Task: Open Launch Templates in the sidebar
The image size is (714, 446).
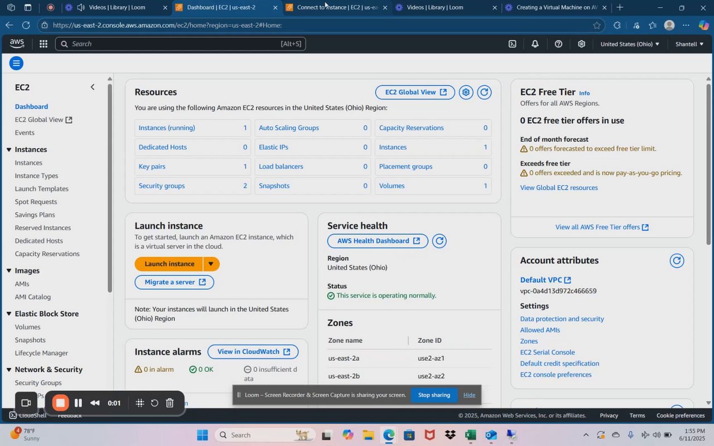Action: coord(41,189)
